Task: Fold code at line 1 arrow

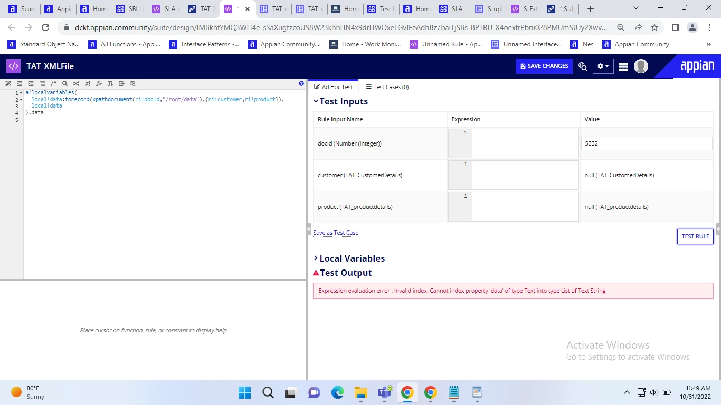Action: [x=21, y=93]
